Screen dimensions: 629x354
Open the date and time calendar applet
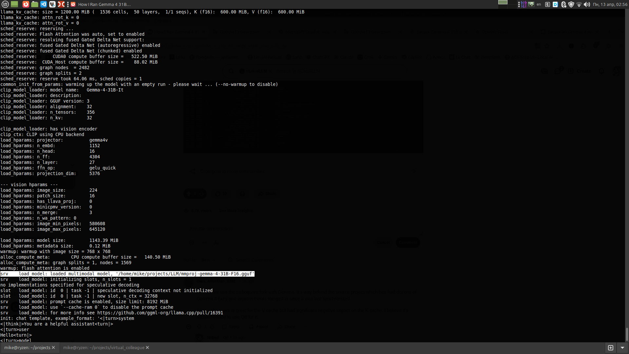coord(610,4)
